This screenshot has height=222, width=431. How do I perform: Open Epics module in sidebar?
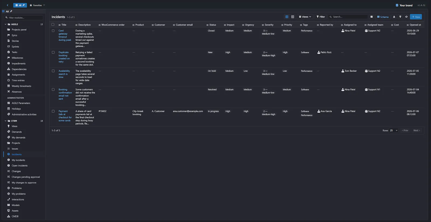pos(14,35)
